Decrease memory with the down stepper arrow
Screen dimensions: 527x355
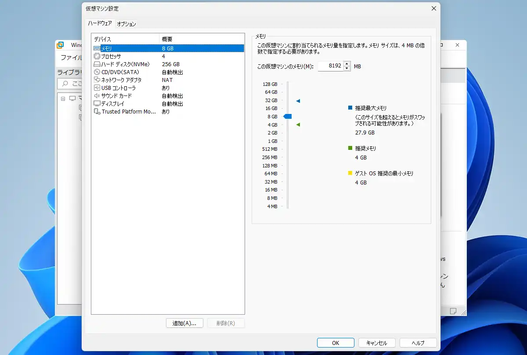click(347, 68)
